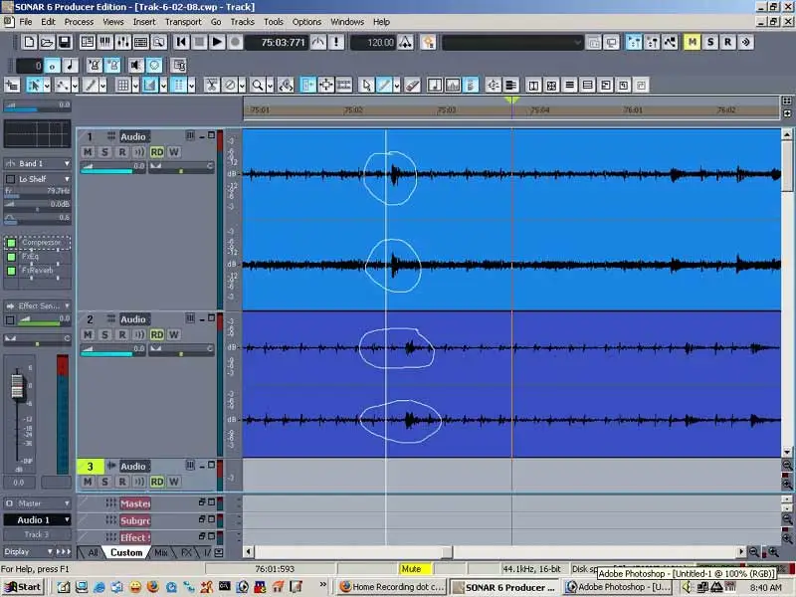Click the Save file toolbar icon
The height and width of the screenshot is (597, 796).
coord(65,42)
